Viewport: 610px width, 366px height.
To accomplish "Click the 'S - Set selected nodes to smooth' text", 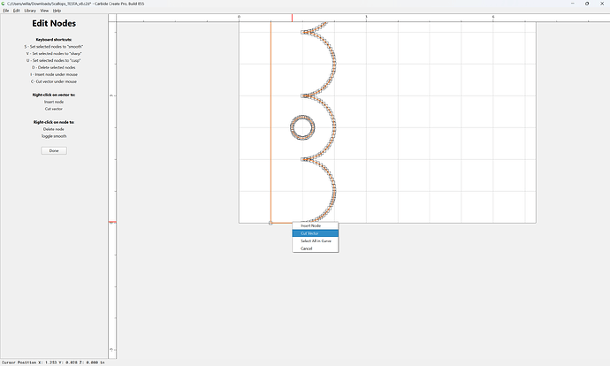I will pyautogui.click(x=54, y=46).
